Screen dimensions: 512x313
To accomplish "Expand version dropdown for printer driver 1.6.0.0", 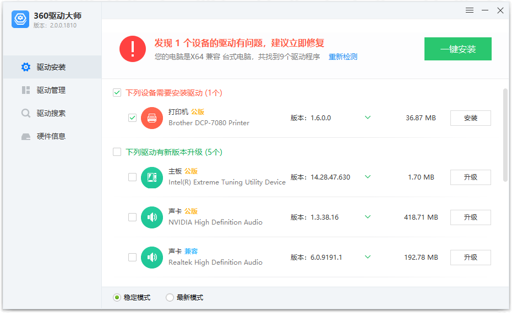I will point(368,118).
